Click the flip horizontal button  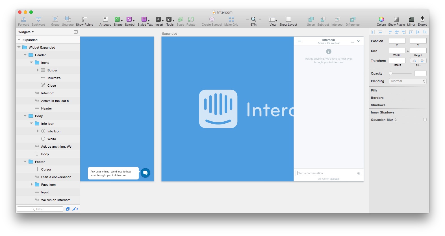pos(414,61)
